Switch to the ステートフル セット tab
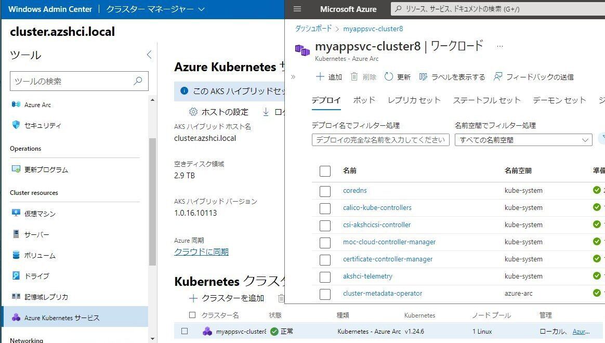605x343 pixels. (486, 100)
